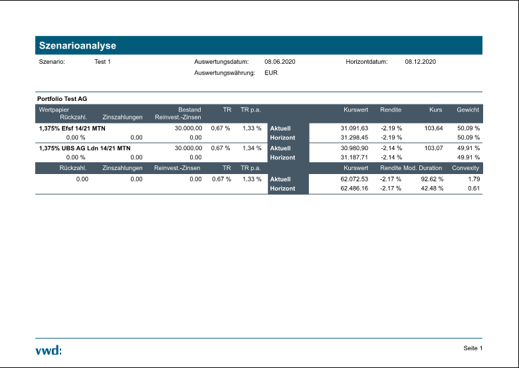This screenshot has height=368, width=519.
Task: Select the EUR currency value
Action: tap(270, 73)
